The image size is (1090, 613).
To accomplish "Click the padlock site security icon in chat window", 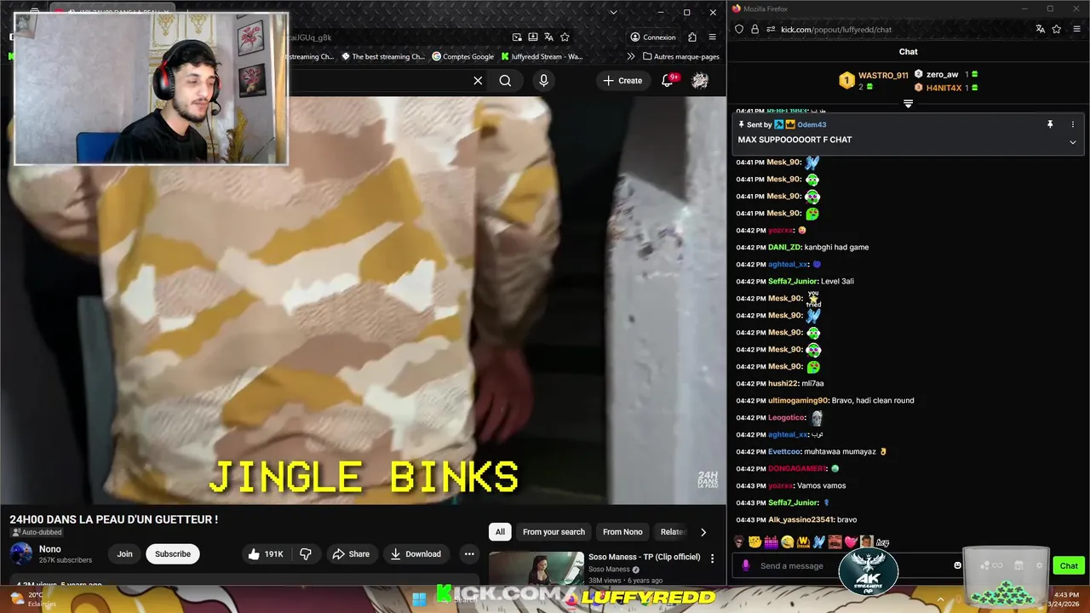I will click(754, 29).
